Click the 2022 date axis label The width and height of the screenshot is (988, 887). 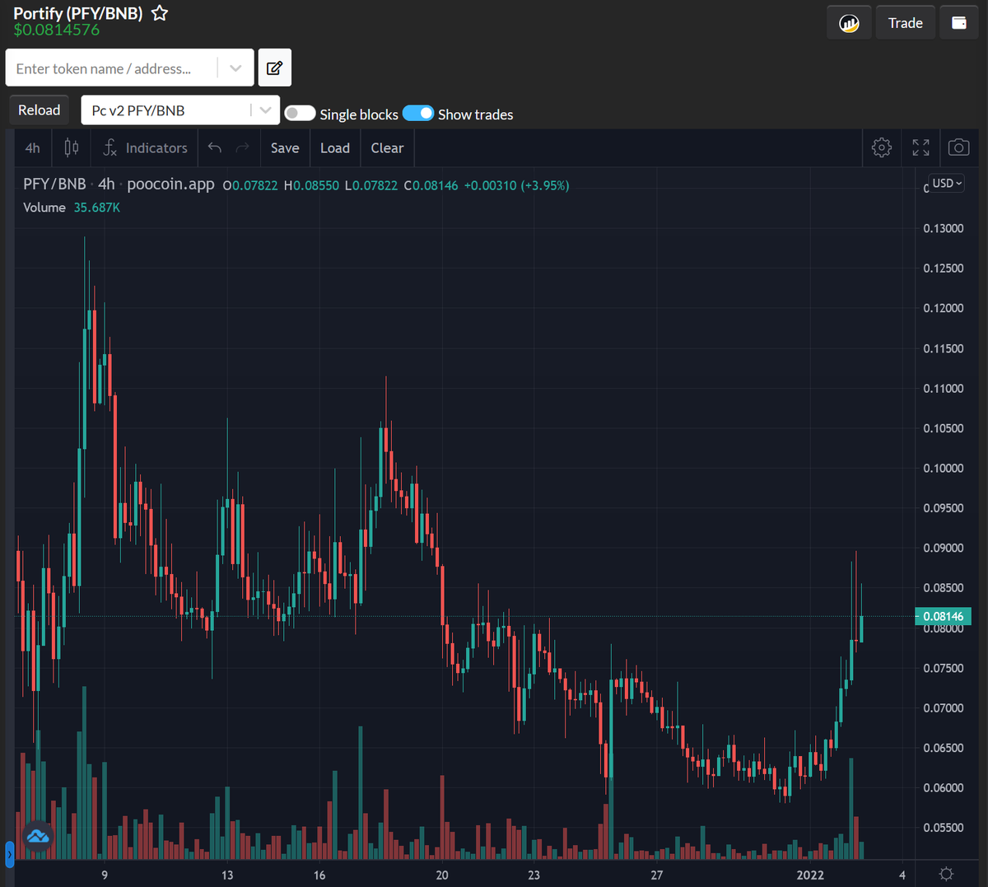click(810, 875)
